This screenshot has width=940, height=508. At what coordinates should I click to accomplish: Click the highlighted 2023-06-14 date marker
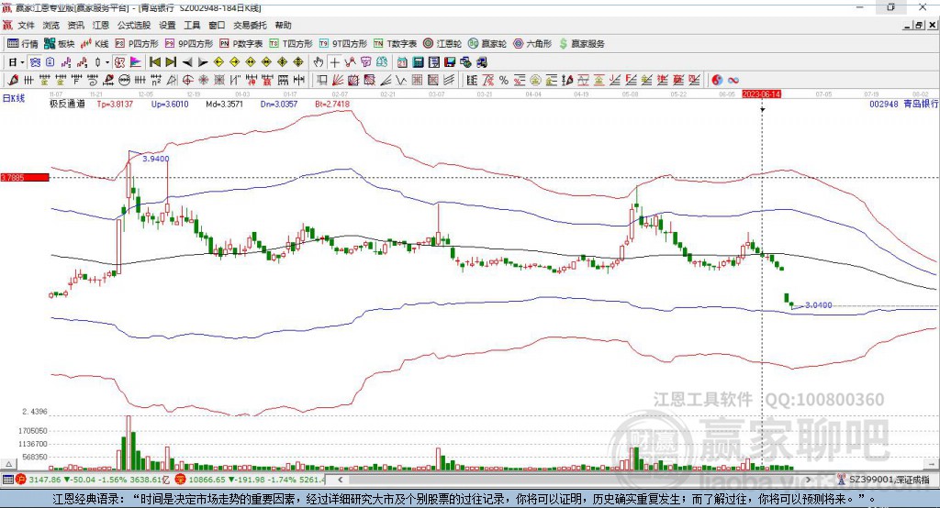pyautogui.click(x=761, y=94)
